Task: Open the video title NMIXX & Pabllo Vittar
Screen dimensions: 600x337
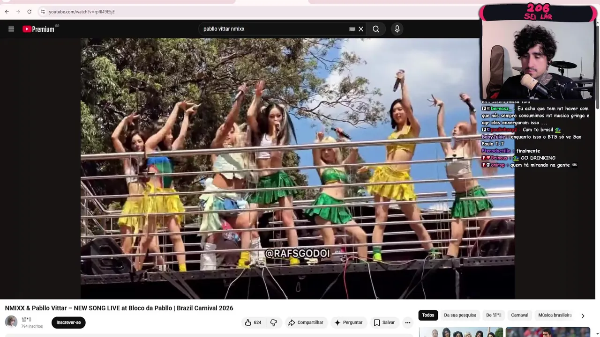Action: click(119, 308)
